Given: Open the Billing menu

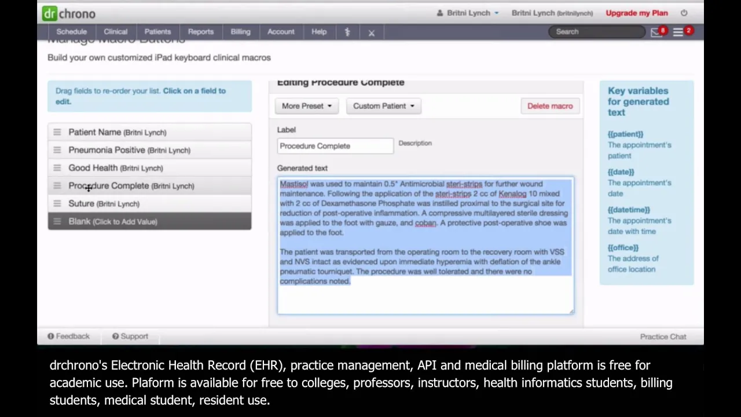Looking at the screenshot, I should tap(240, 32).
